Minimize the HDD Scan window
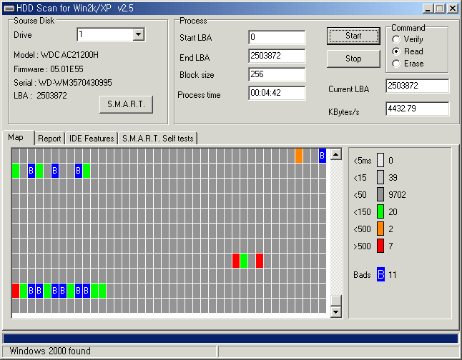 428,9
